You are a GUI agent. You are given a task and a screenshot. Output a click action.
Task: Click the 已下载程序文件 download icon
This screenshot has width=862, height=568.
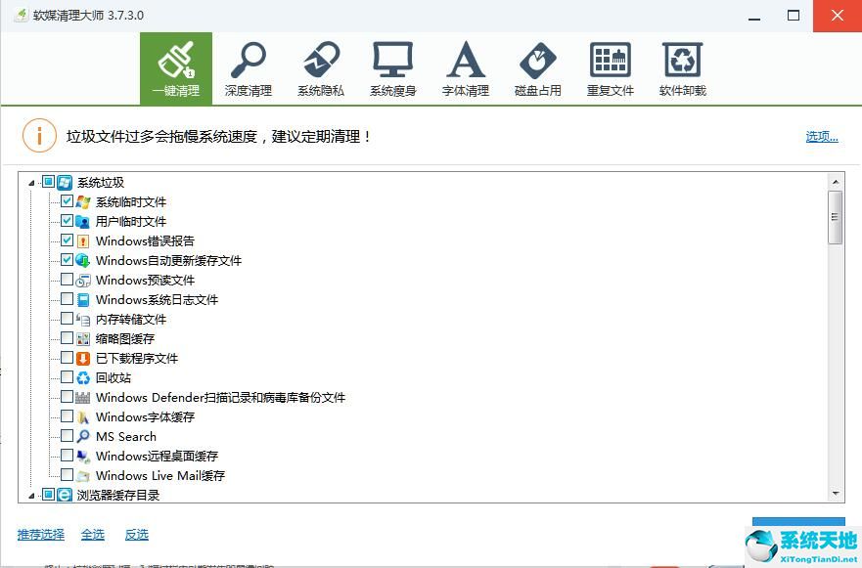tap(83, 358)
